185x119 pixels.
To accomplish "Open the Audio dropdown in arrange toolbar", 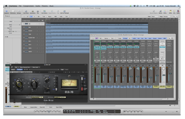I will click(62, 16).
